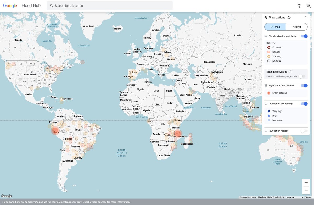Open the Keyboard shortcuts link
Image resolution: width=314 pixels, height=205 pixels.
(248, 197)
